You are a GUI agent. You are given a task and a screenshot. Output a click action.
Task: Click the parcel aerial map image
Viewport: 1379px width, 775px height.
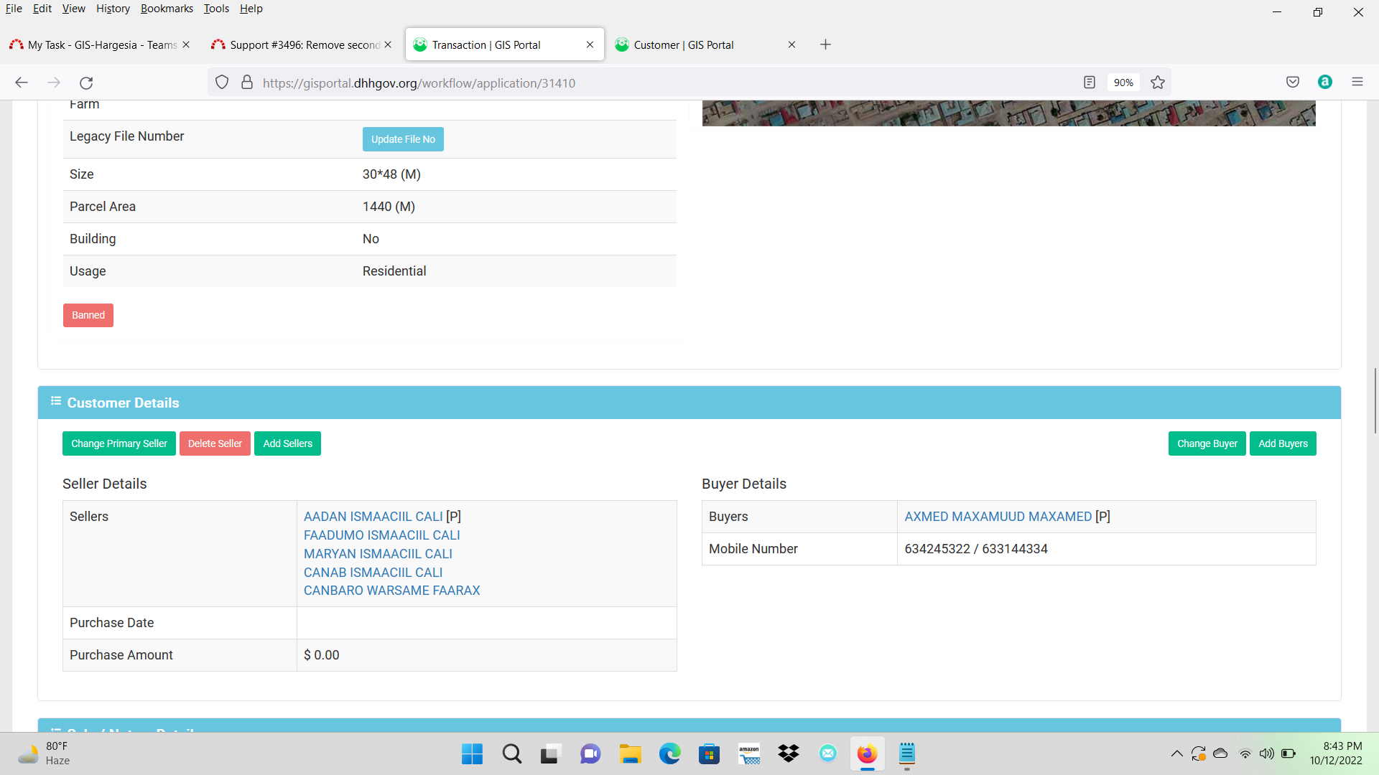click(1008, 113)
